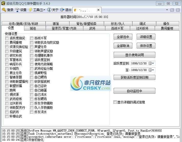Open 设置 hammer toolbar icon
This screenshot has width=182, height=142.
17,10
